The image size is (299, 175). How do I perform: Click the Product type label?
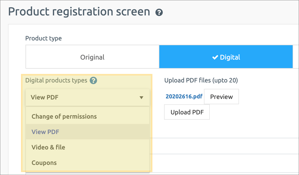pyautogui.click(x=44, y=38)
